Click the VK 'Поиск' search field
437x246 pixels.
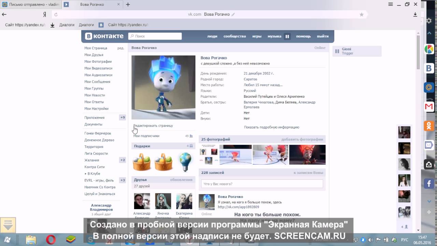pyautogui.click(x=155, y=36)
